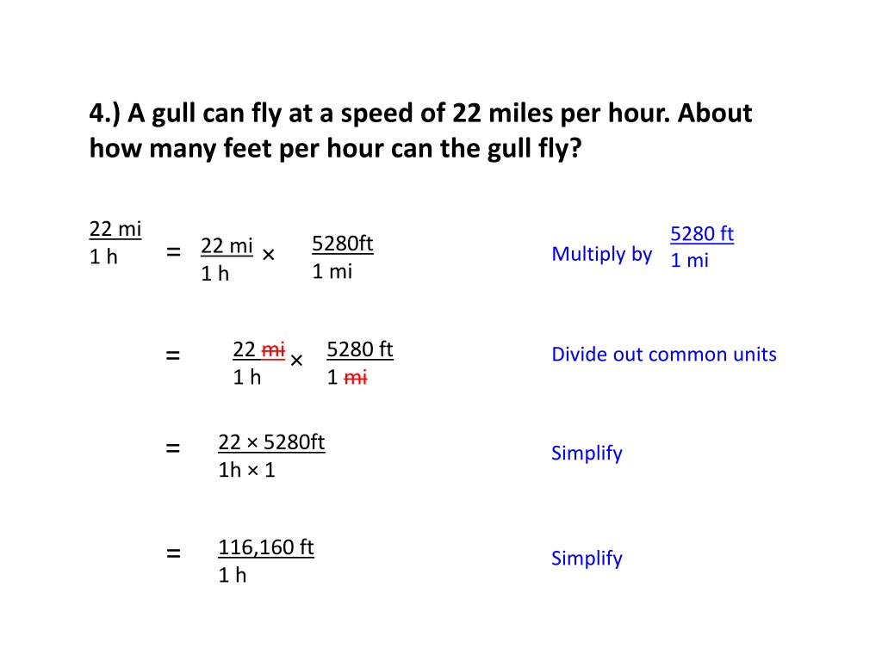This screenshot has width=882, height=661.
Task: Click the '1h × 1' denominator
Action: pos(246,470)
